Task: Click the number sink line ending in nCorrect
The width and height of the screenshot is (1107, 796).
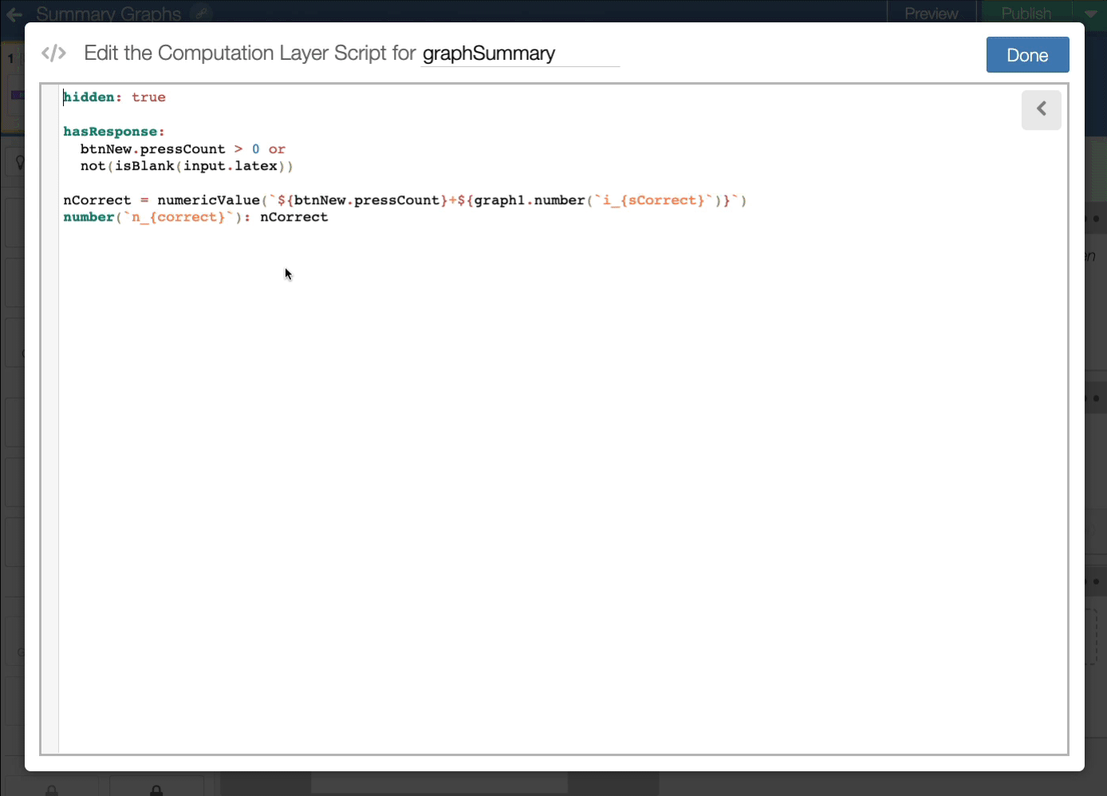Action: coord(195,217)
